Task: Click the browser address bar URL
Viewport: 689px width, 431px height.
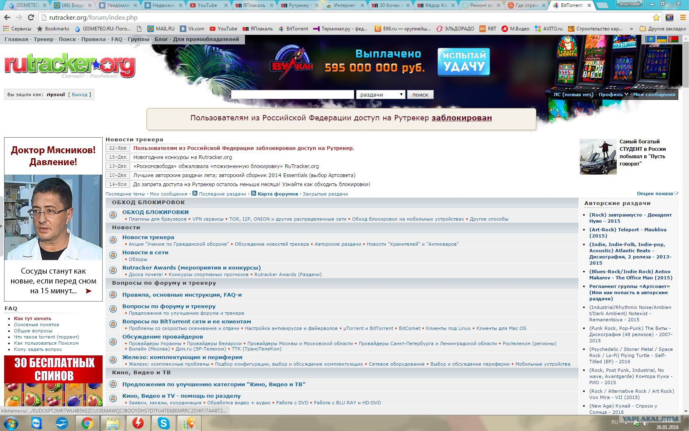Action: [x=94, y=18]
